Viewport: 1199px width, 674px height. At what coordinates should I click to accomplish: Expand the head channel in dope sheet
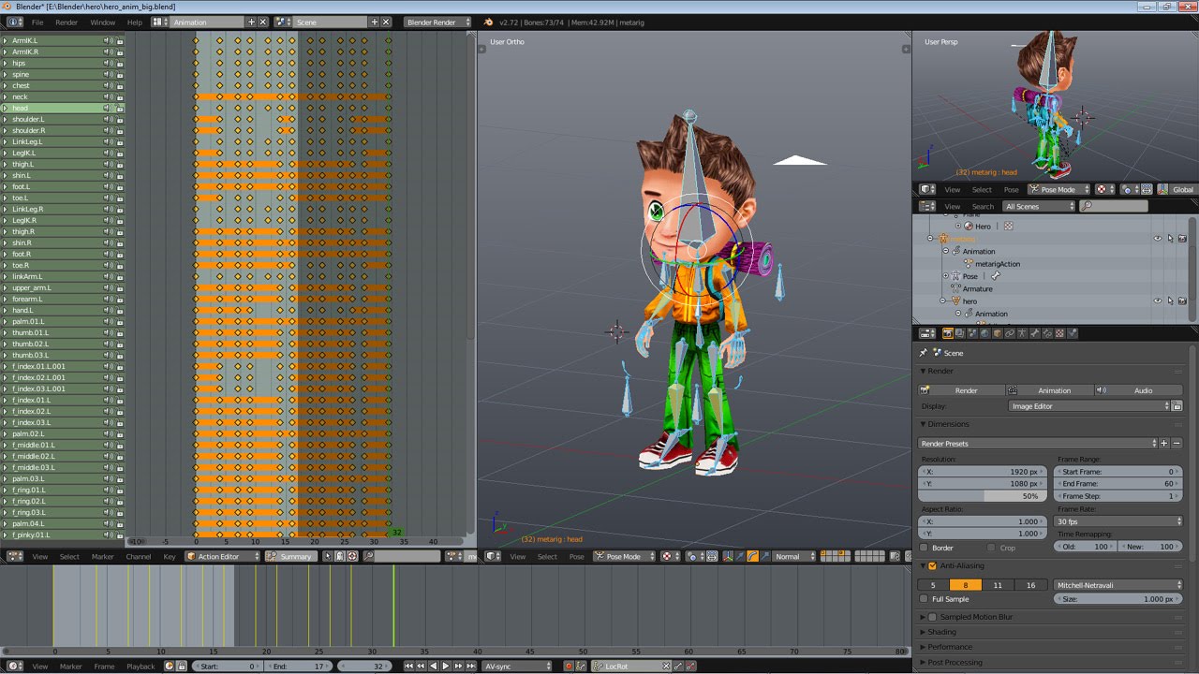pos(5,108)
